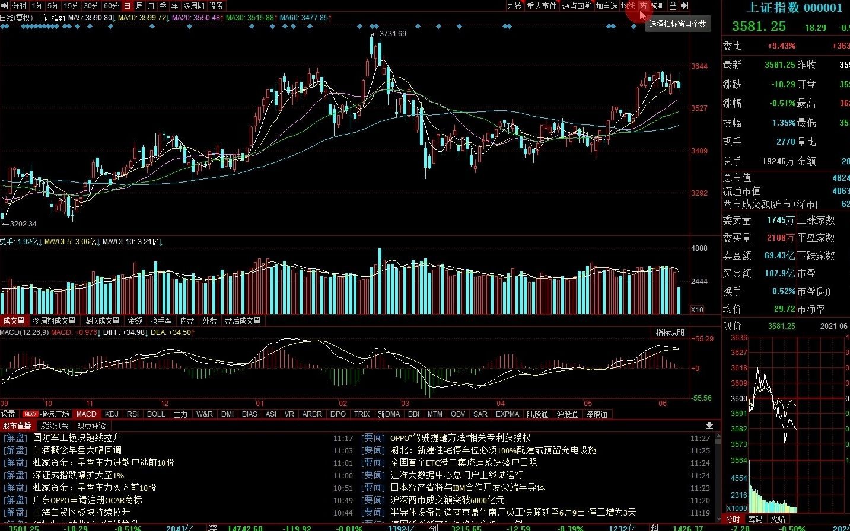Image resolution: width=850 pixels, height=531 pixels.
Task: Open chart 设置 in the top period bar
Action: tap(217, 6)
